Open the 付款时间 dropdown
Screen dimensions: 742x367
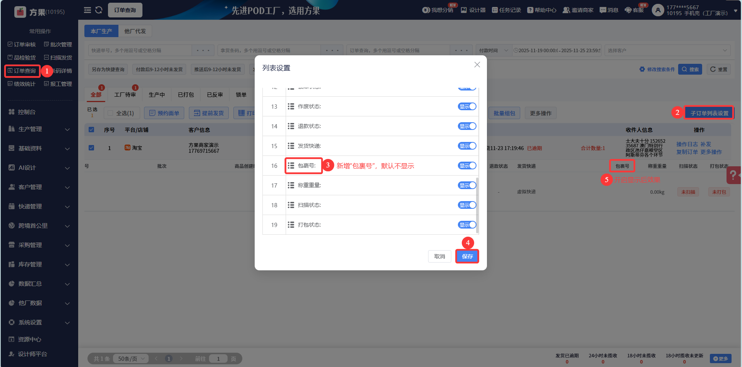pyautogui.click(x=494, y=50)
